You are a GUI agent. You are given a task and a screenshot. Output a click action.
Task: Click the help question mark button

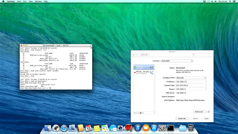click(x=209, y=112)
